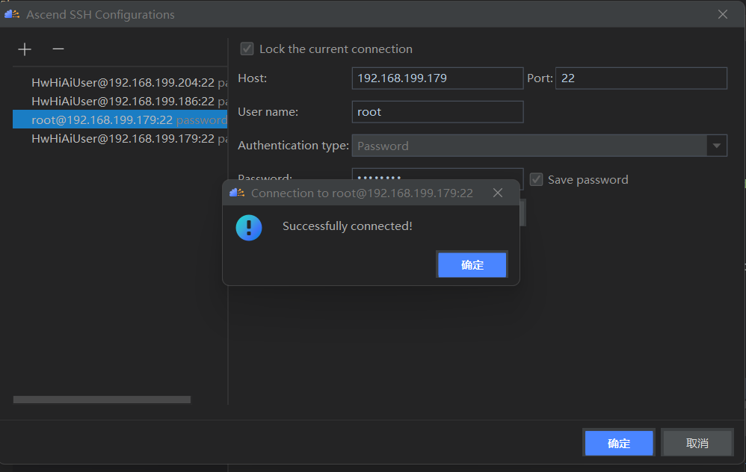This screenshot has height=472, width=746.
Task: Click the 'User name:' label
Action: pos(268,112)
